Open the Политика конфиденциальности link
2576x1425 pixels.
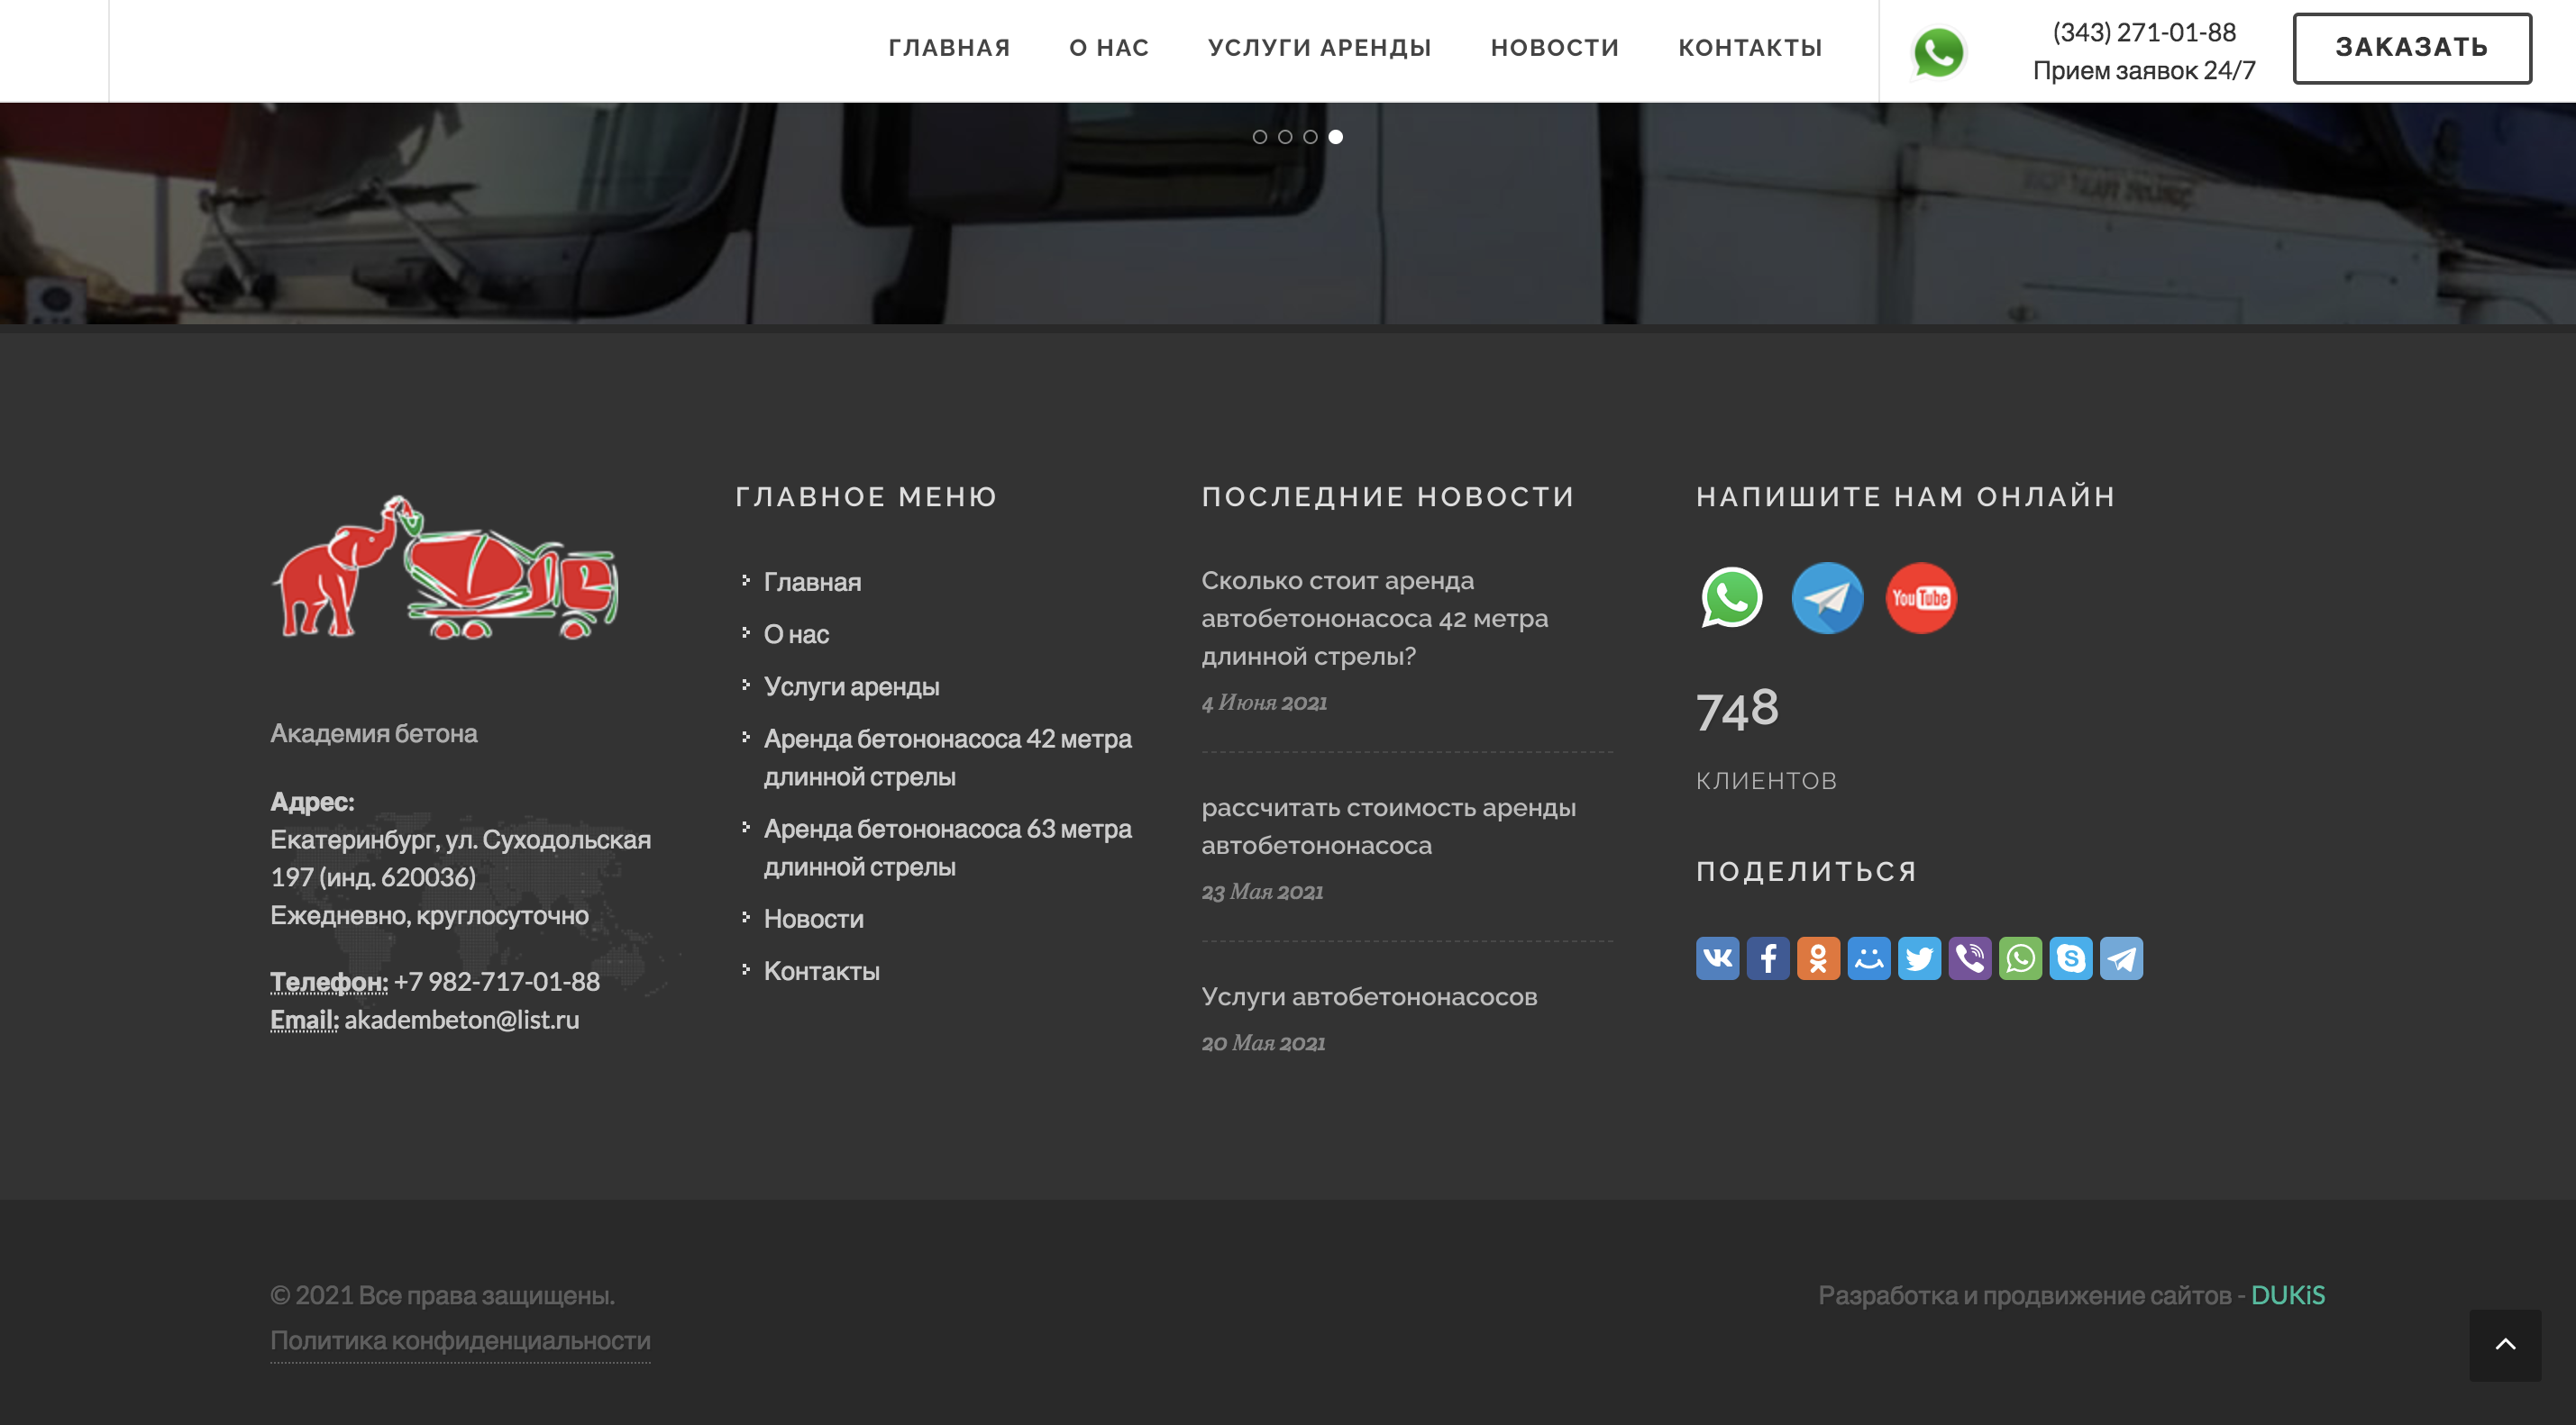point(460,1340)
